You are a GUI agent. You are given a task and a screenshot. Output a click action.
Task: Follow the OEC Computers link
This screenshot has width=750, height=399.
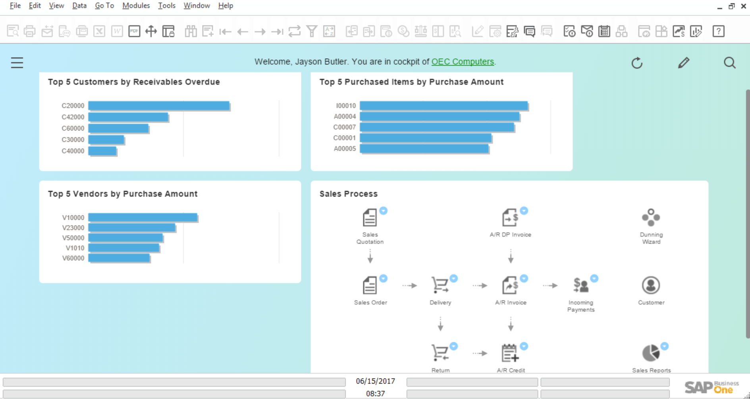[x=463, y=62]
